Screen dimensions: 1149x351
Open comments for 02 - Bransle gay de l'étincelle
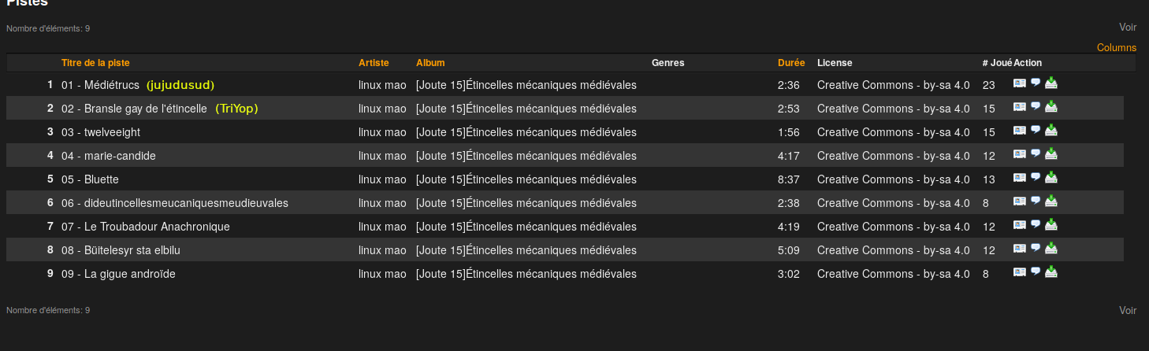pyautogui.click(x=1036, y=107)
